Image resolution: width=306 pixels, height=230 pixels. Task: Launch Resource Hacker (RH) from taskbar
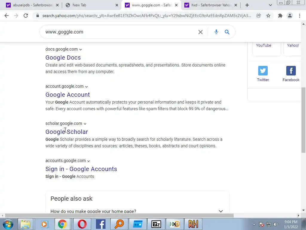tap(193, 224)
